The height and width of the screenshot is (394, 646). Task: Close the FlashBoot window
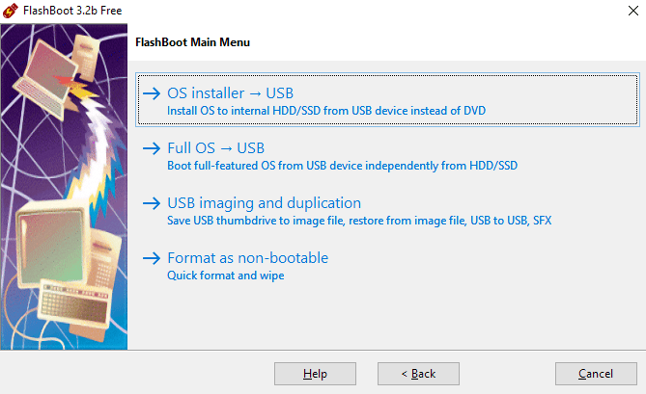(x=633, y=11)
